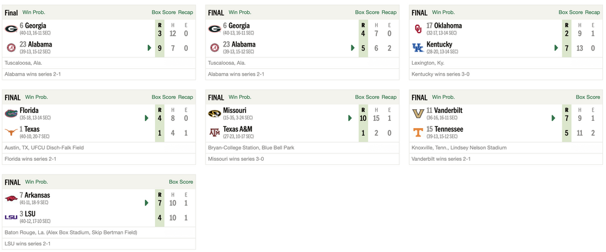
Task: Open the Arkansas team name link
Action: click(x=38, y=195)
